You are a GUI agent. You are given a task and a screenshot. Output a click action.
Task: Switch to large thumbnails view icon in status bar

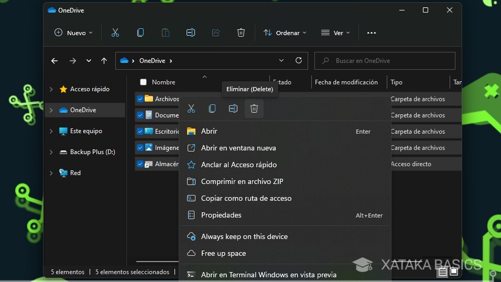coord(454,272)
